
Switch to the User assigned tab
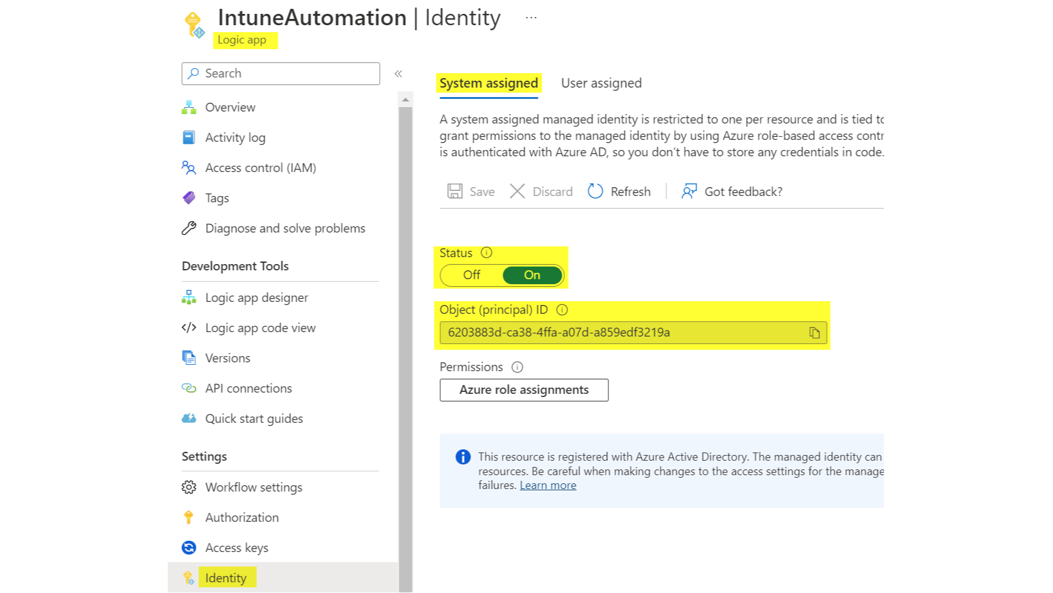click(x=601, y=83)
